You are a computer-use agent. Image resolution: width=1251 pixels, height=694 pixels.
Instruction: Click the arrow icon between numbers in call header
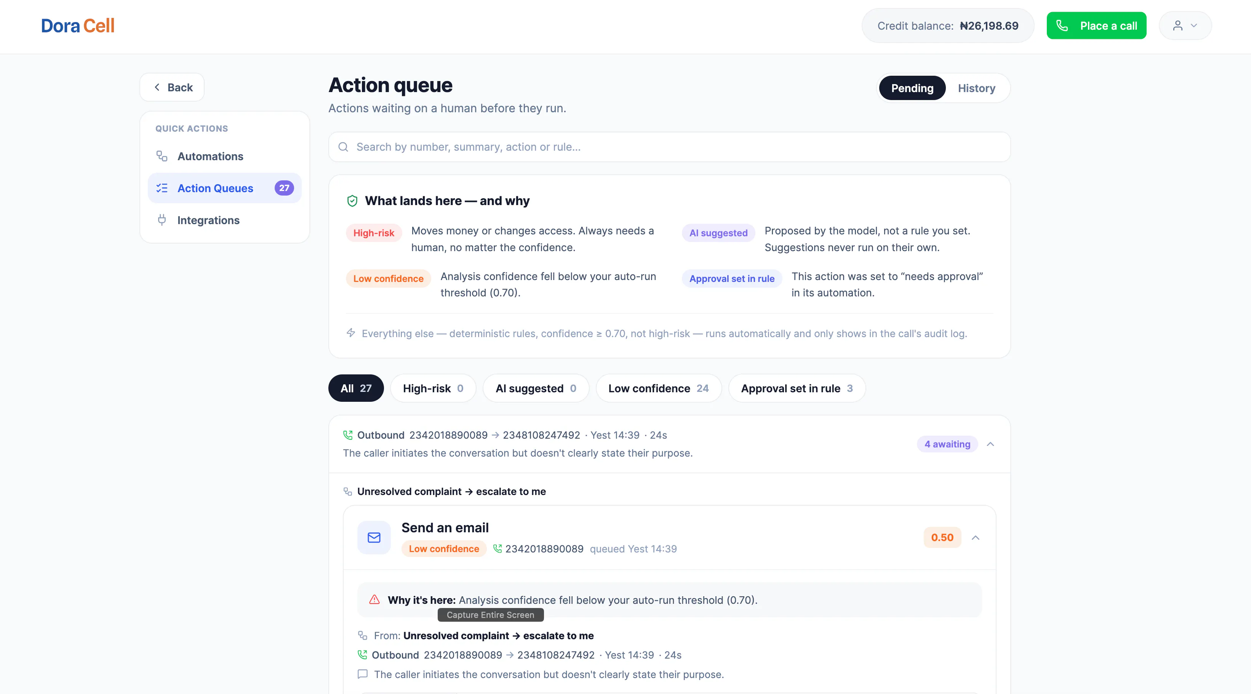(x=495, y=435)
